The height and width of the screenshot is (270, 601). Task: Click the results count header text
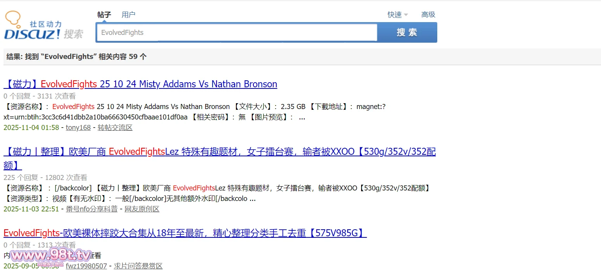76,57
